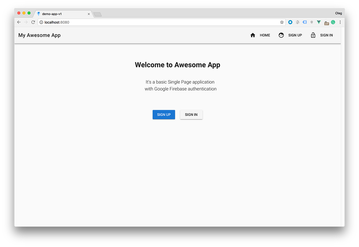Reload the current page
This screenshot has height=247, width=359.
(33, 22)
